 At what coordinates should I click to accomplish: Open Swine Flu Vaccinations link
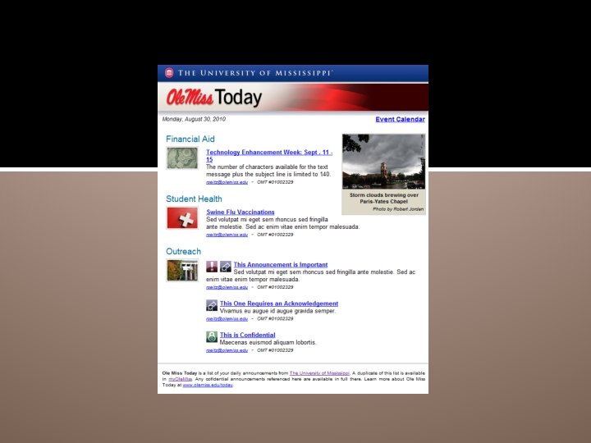click(241, 212)
